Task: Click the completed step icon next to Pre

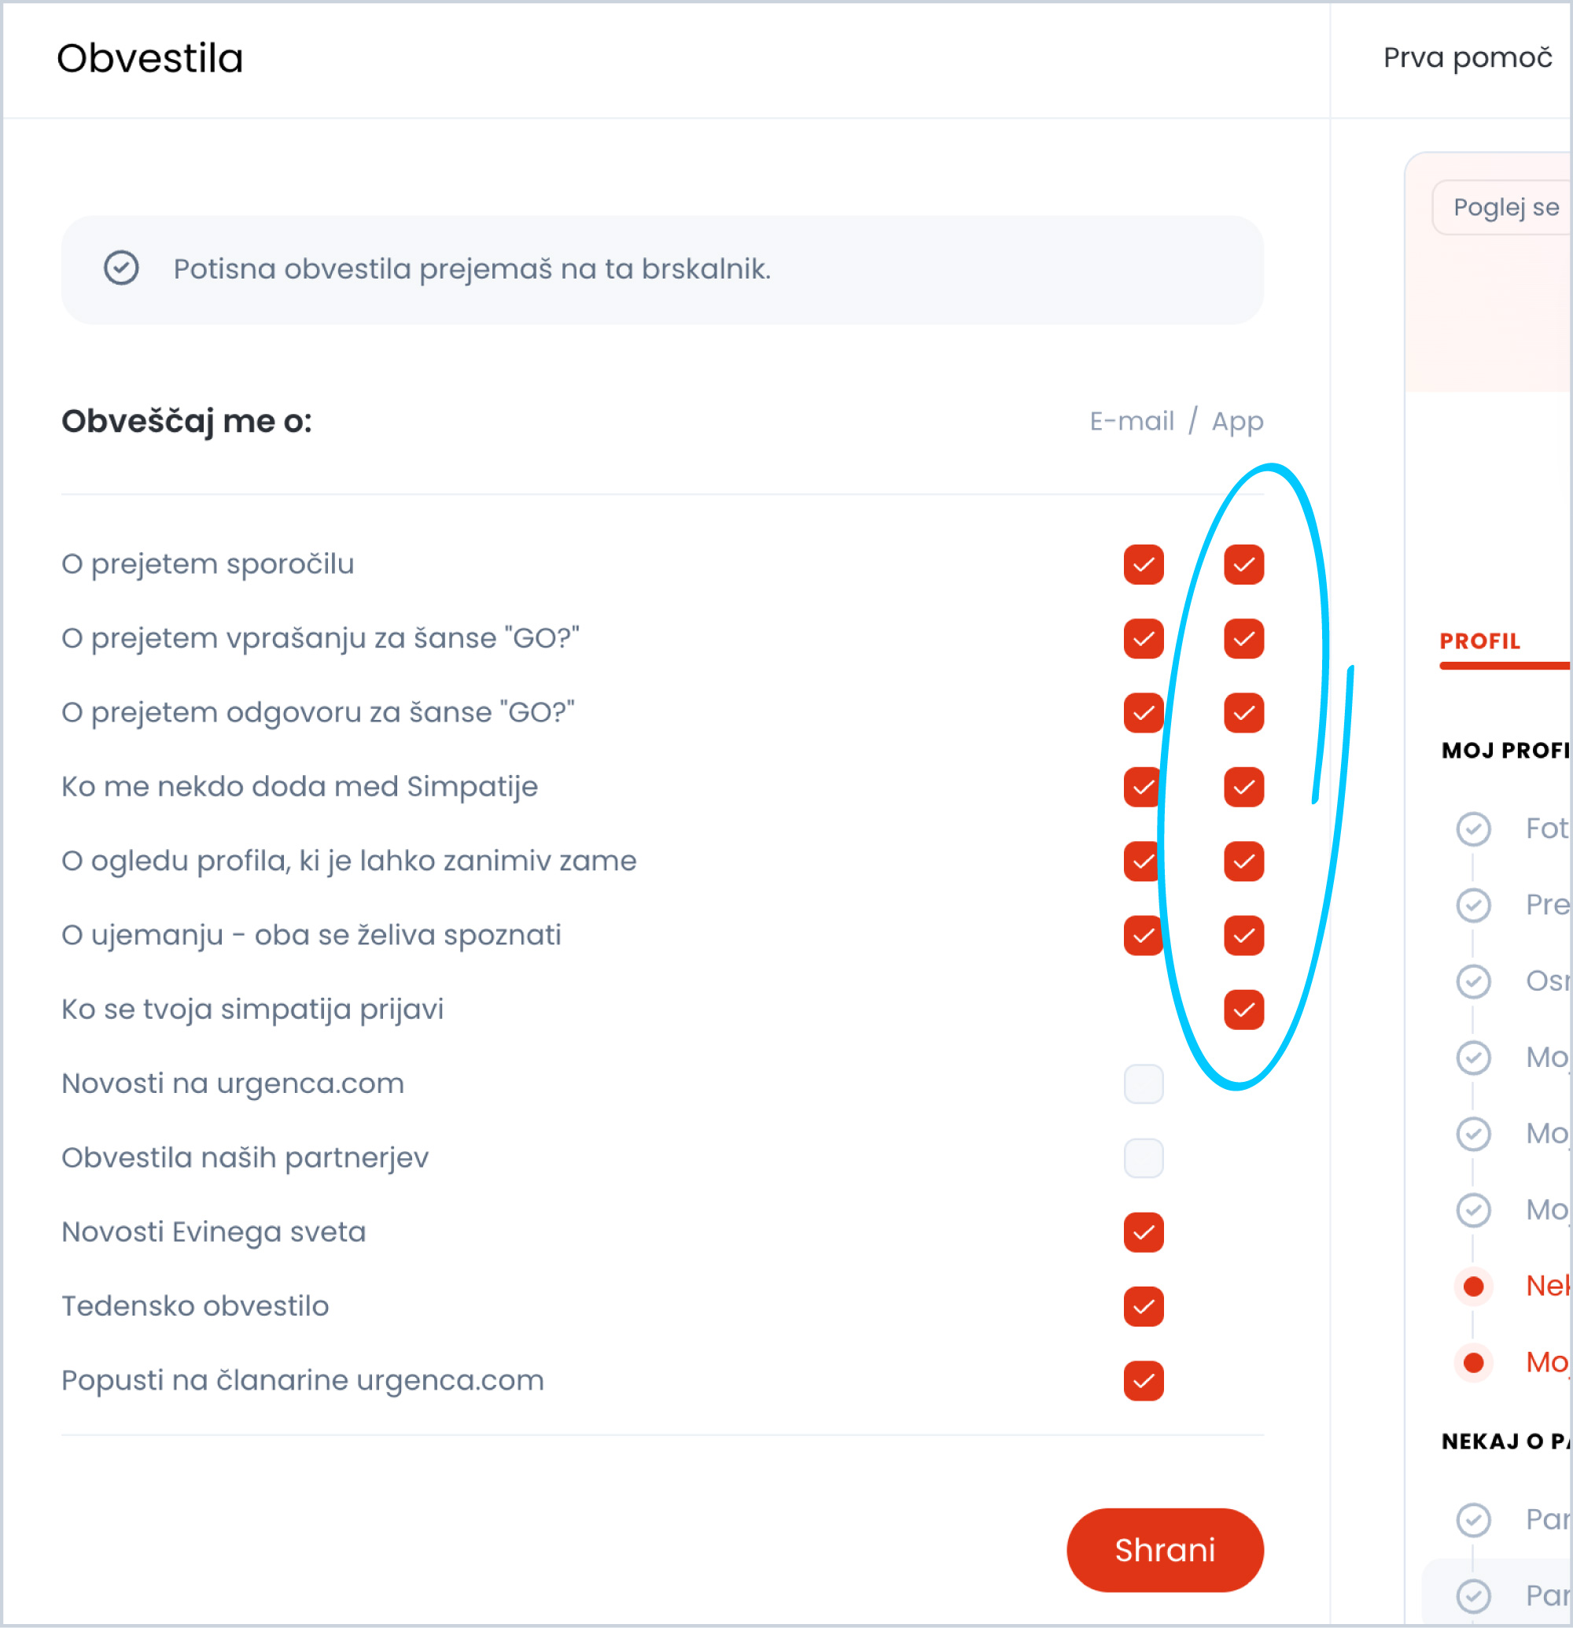Action: 1473,906
